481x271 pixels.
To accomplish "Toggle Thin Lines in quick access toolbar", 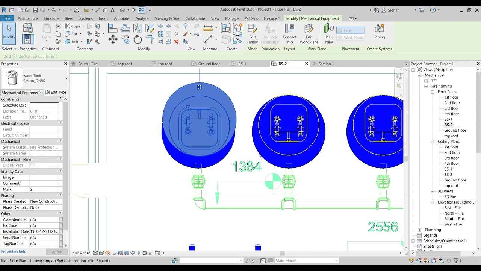I will (x=141, y=10).
